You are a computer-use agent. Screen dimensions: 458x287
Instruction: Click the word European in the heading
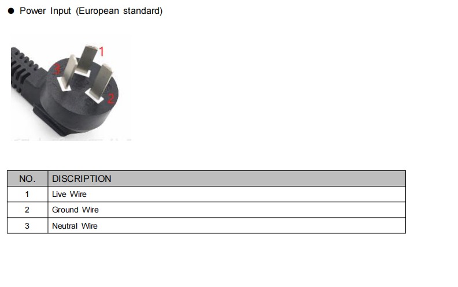[99, 11]
